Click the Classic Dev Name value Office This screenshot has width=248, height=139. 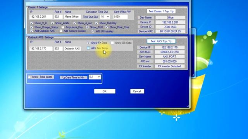click(170, 17)
